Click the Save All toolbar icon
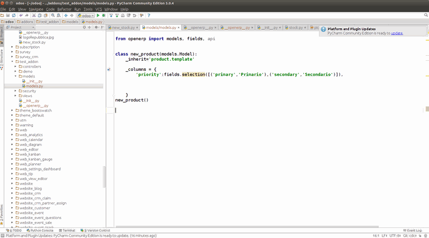Image resolution: width=429 pixels, height=238 pixels. point(8,16)
